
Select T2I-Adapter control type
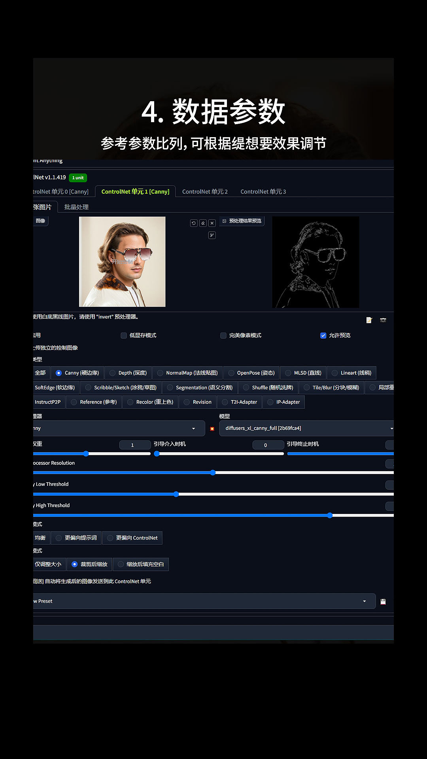coord(239,402)
